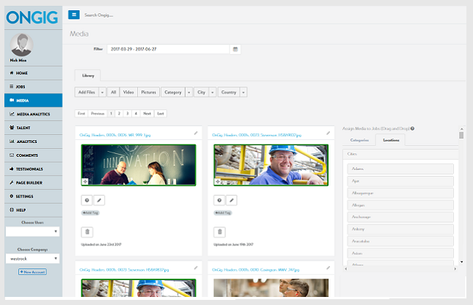This screenshot has width=473, height=305.
Task: Click info icon under hardhat worker image
Action: [x=219, y=200]
